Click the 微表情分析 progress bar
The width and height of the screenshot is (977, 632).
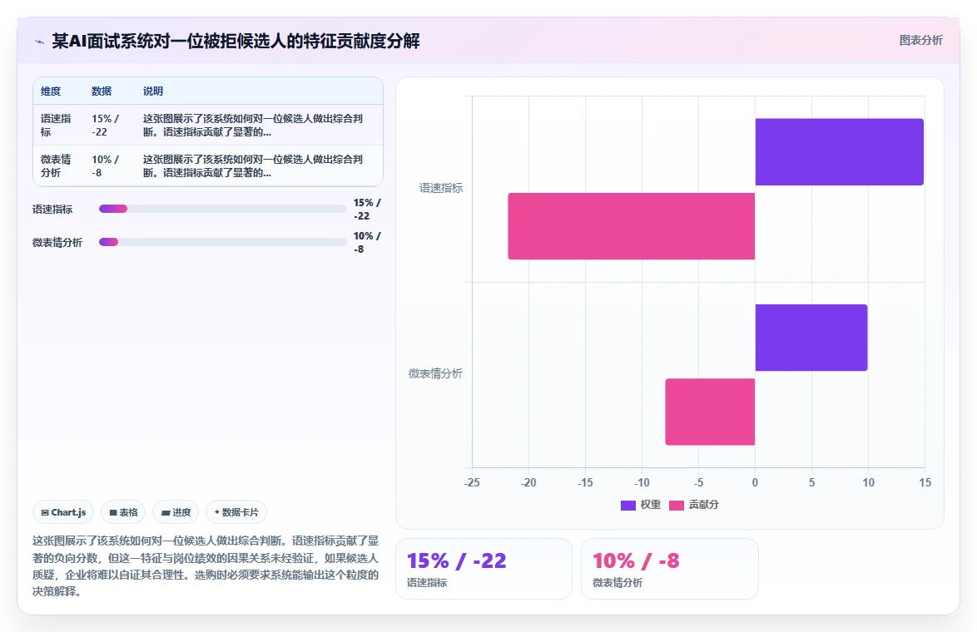coord(222,242)
